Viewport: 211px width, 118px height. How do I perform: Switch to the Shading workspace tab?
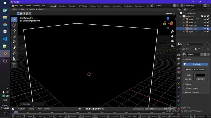(106, 6)
